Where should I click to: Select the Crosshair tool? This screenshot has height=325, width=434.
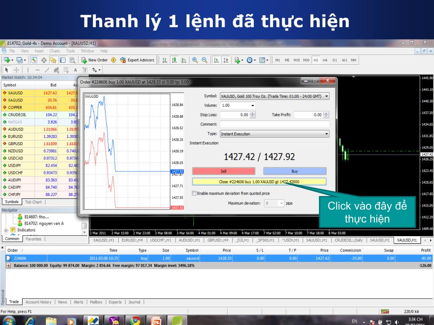[x=17, y=70]
